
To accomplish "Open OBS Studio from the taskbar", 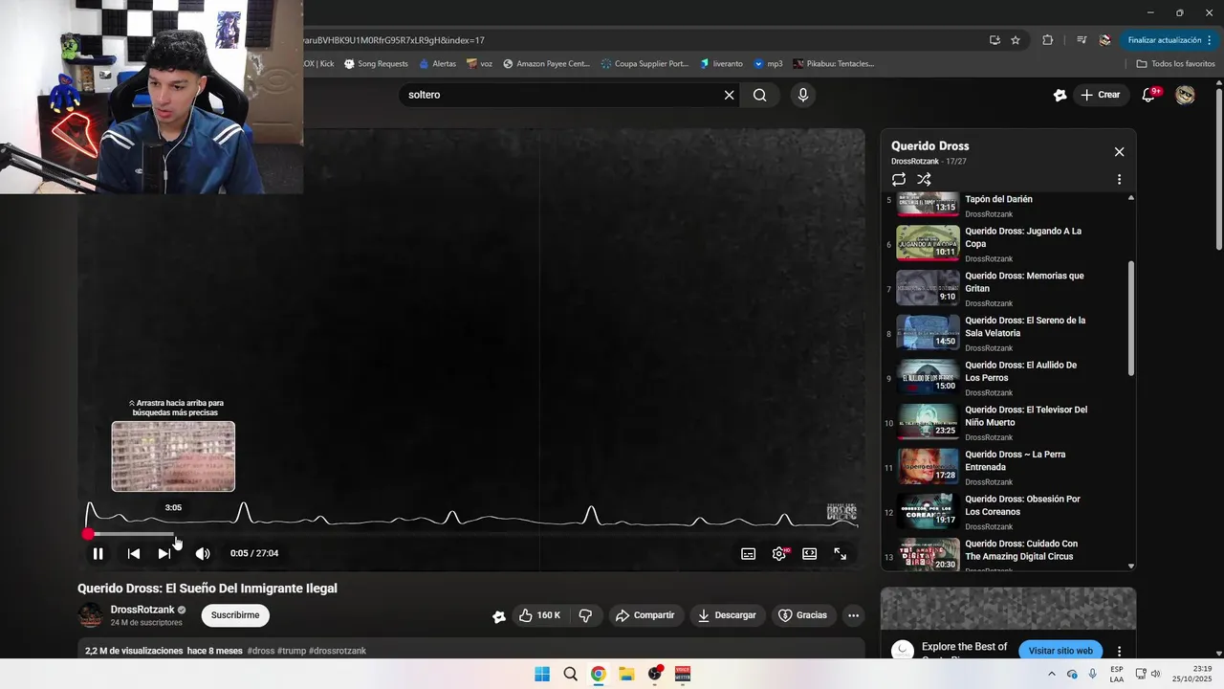I will coord(655,674).
